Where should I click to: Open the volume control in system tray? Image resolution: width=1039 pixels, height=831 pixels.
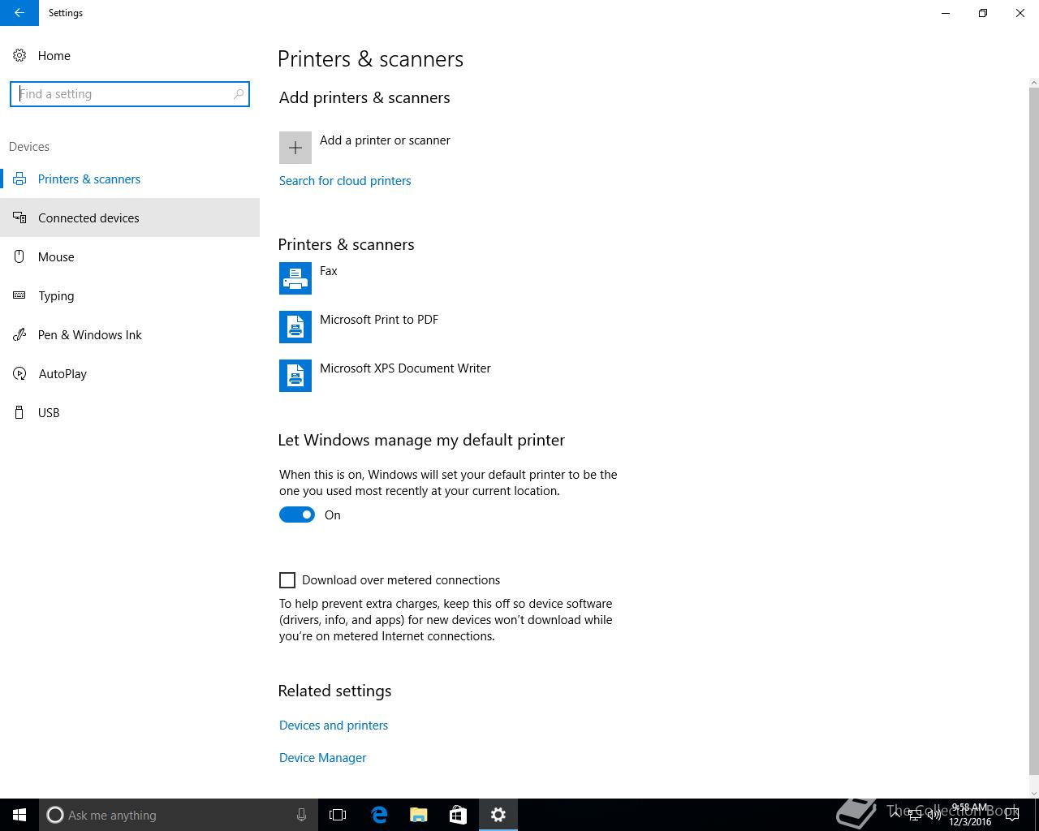pyautogui.click(x=933, y=815)
